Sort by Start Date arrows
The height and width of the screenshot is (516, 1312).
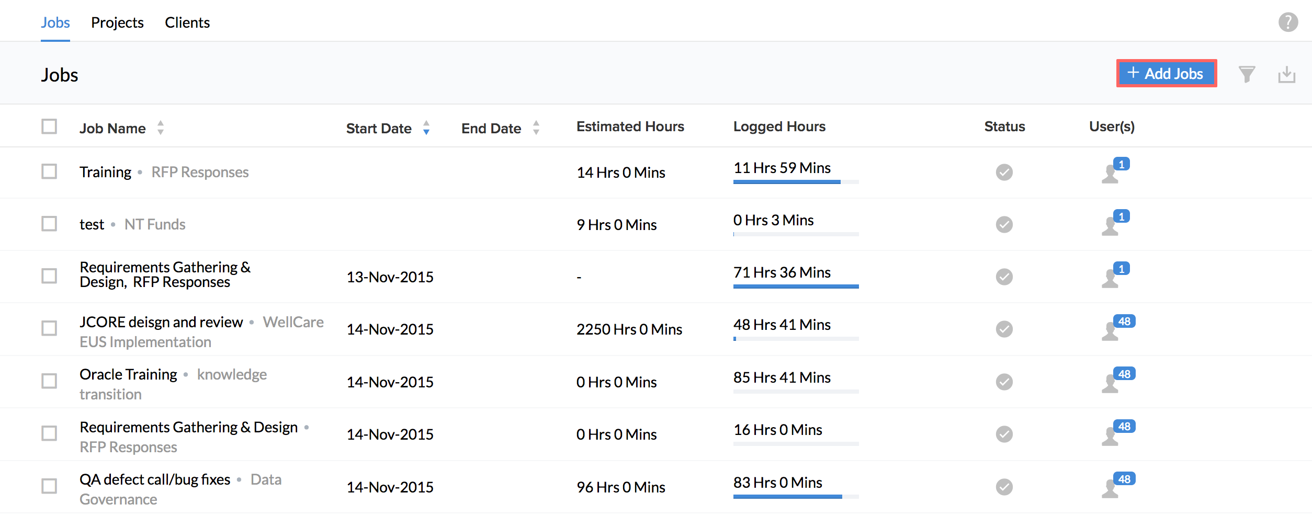[426, 128]
